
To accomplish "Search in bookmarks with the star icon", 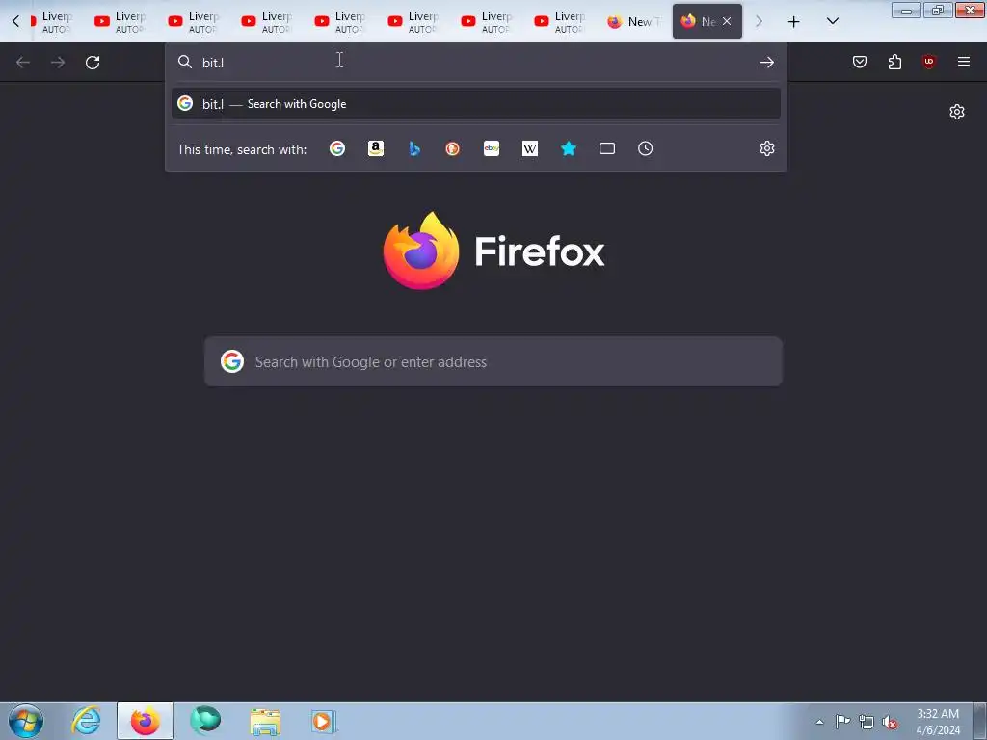I will click(569, 148).
